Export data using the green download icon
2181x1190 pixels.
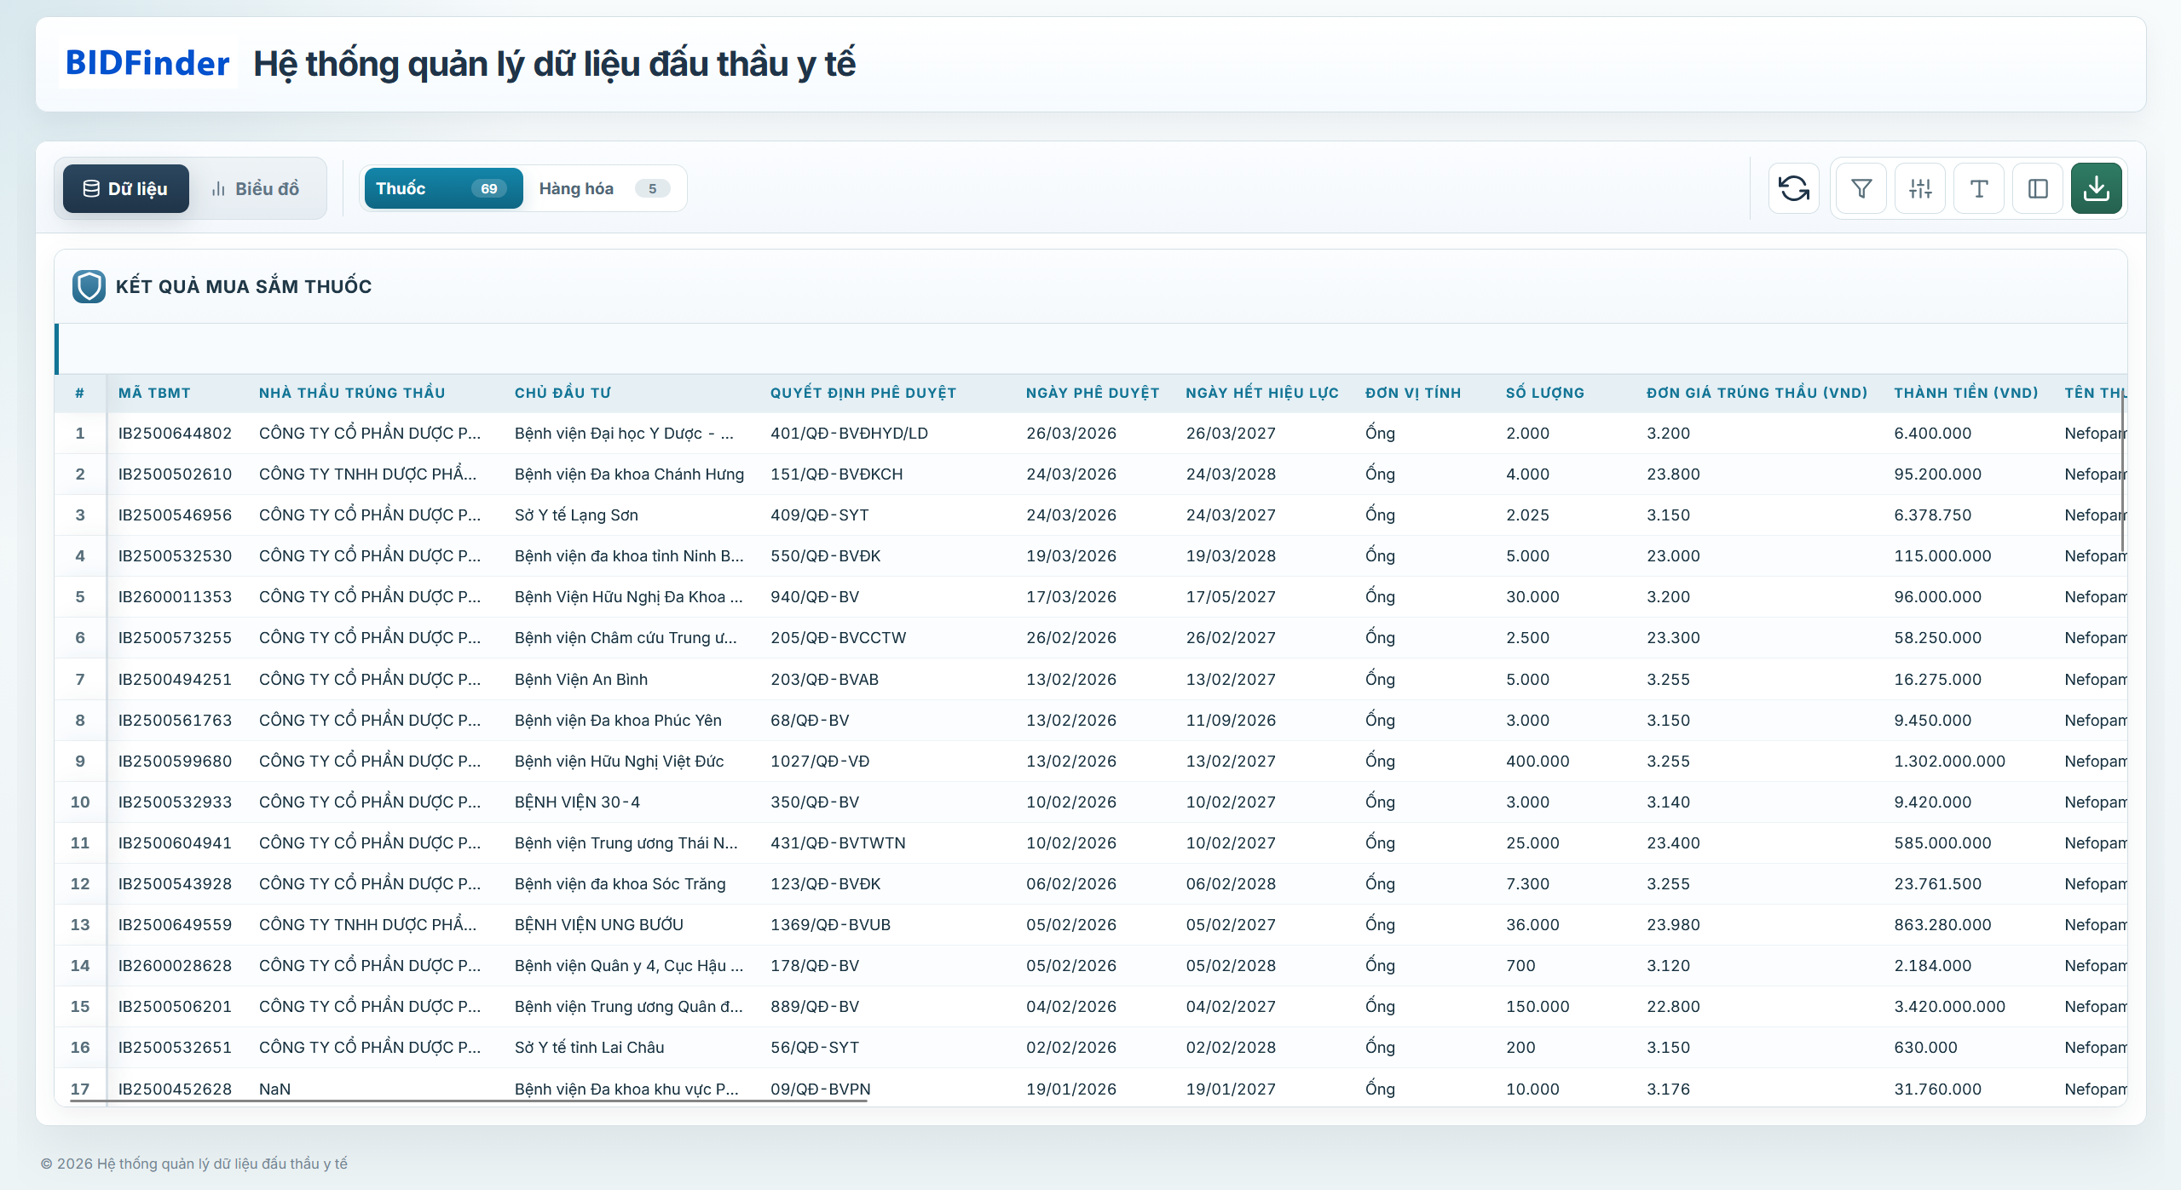coord(2097,187)
